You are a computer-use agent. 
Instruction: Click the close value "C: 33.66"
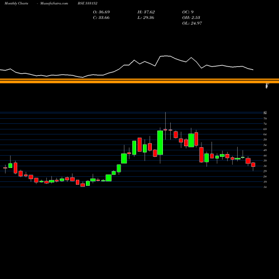coord(101,17)
